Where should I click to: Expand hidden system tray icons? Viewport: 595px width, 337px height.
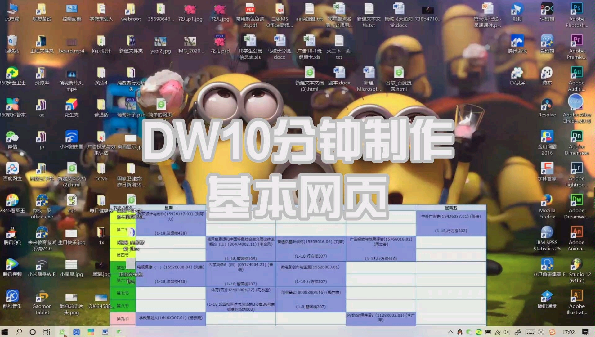pos(450,332)
